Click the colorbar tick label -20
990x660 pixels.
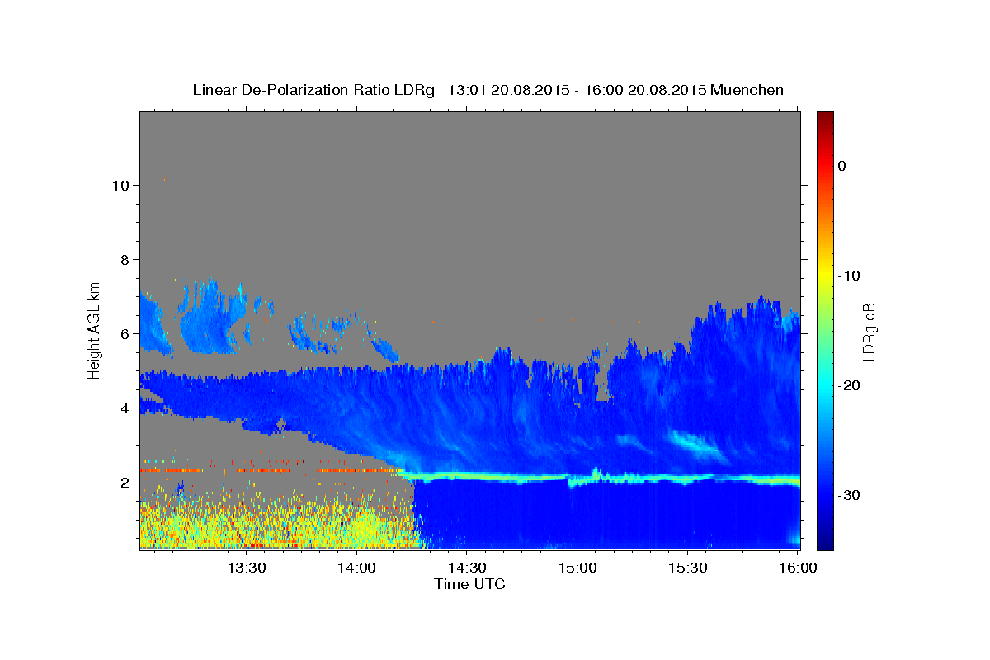pos(850,385)
